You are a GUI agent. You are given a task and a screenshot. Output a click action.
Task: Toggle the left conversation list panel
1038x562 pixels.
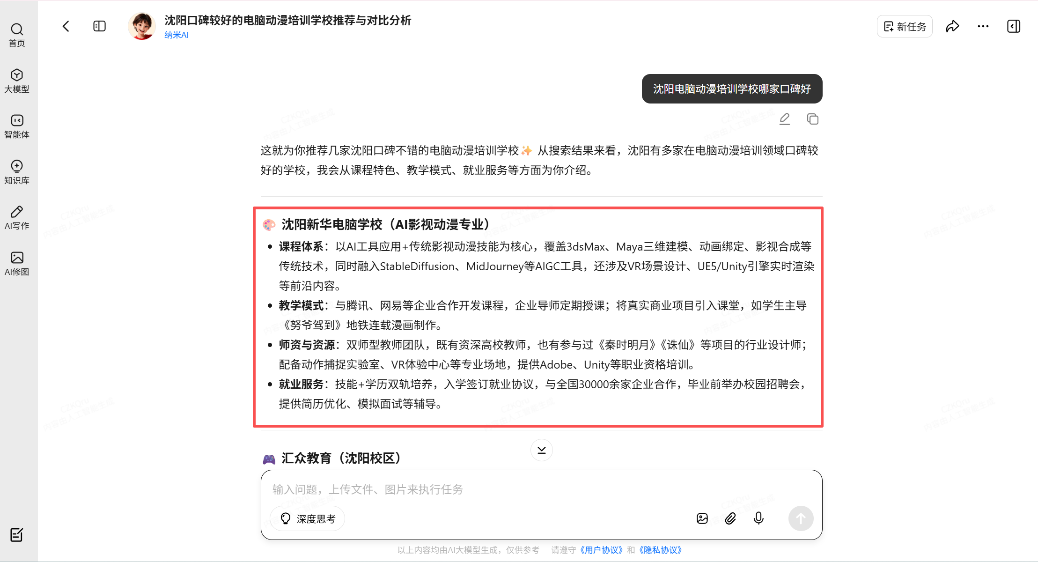pyautogui.click(x=99, y=26)
